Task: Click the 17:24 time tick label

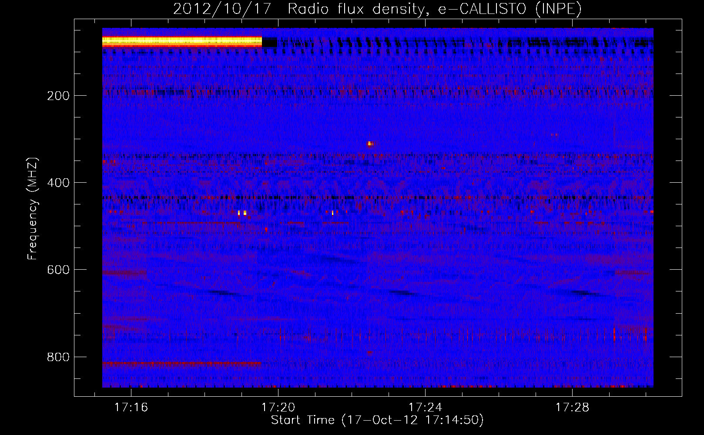Action: pos(425,407)
